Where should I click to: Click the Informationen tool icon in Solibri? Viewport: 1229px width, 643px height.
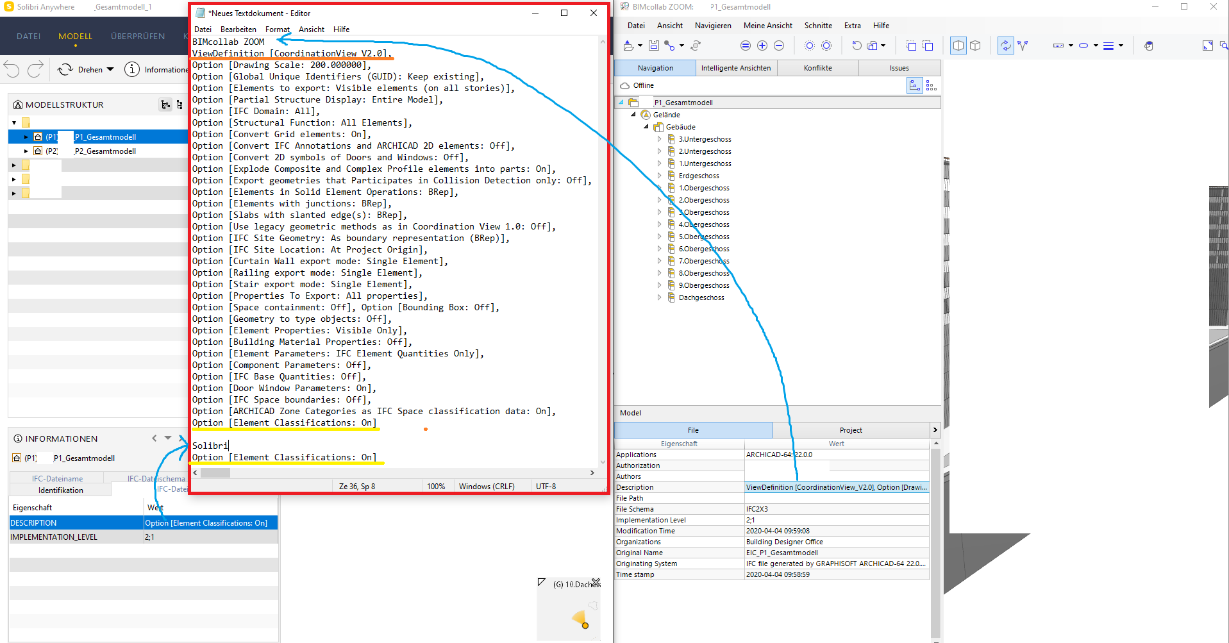(x=132, y=69)
